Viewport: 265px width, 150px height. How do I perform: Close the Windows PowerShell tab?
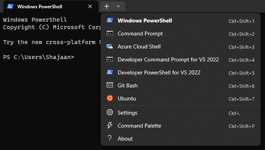click(90, 6)
